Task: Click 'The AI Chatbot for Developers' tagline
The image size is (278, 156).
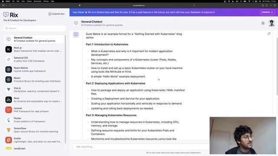Action: [20, 20]
